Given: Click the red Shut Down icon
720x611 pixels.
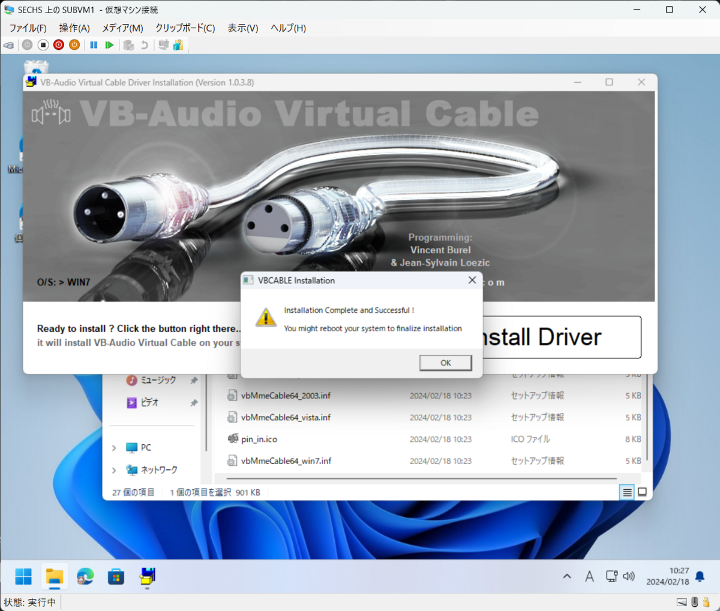Looking at the screenshot, I should coord(59,45).
